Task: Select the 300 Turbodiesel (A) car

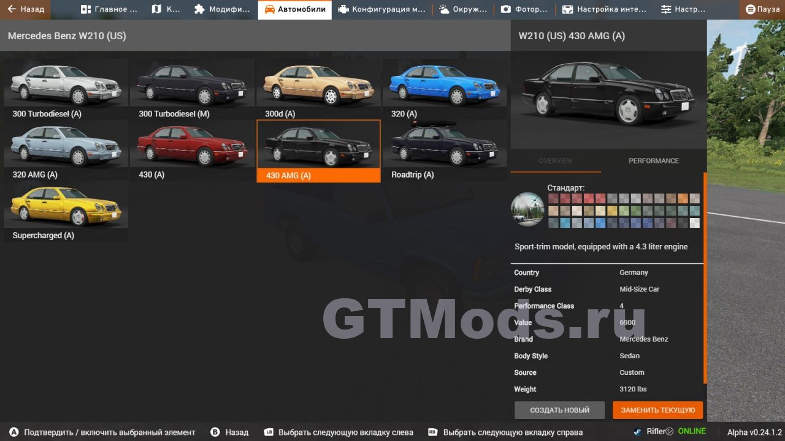Action: coord(66,89)
